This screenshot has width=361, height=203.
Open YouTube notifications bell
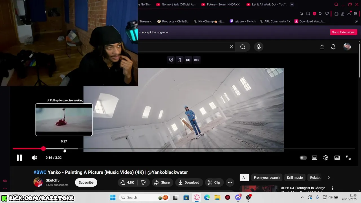333,47
